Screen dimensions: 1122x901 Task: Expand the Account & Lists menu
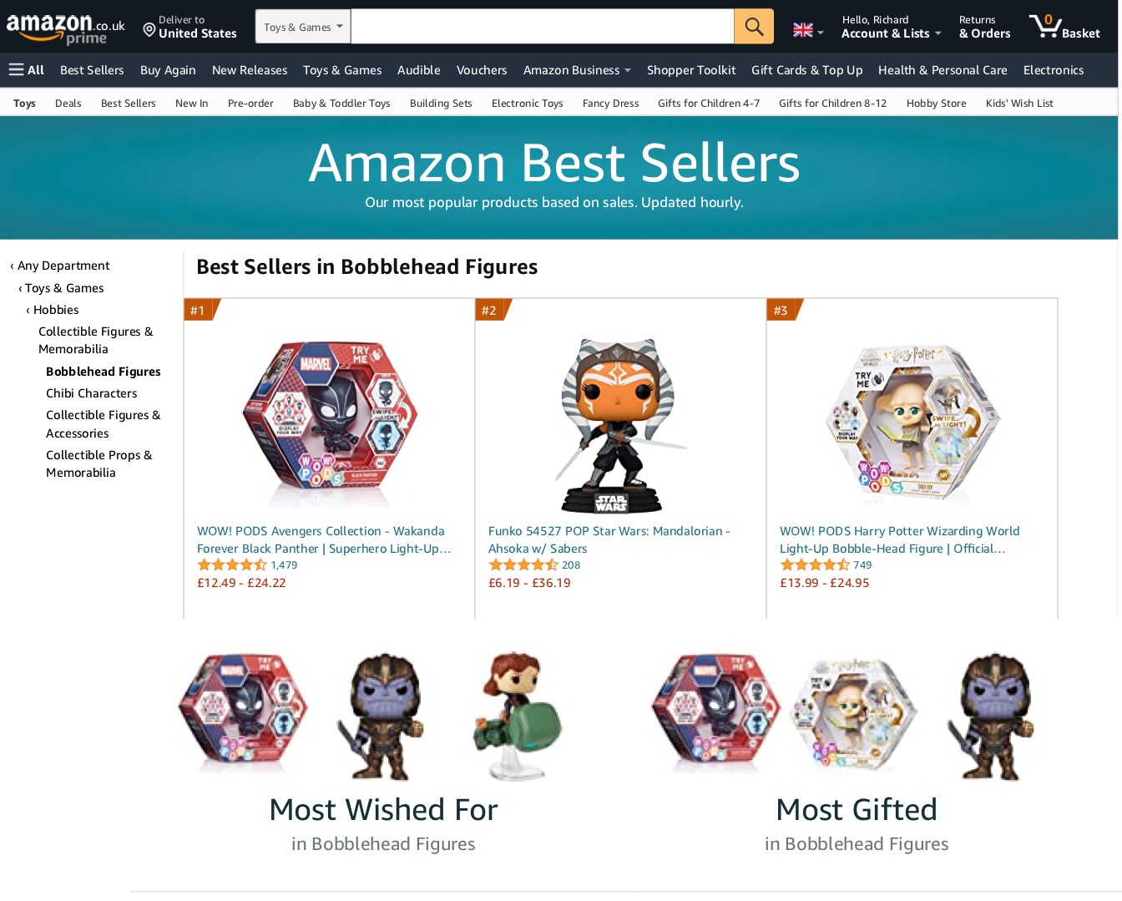[x=891, y=27]
